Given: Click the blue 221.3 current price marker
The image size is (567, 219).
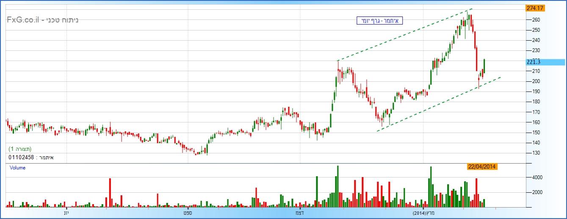Looking at the screenshot, I should click(545, 62).
